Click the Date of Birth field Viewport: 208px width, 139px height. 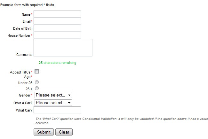pyautogui.click(x=57, y=28)
